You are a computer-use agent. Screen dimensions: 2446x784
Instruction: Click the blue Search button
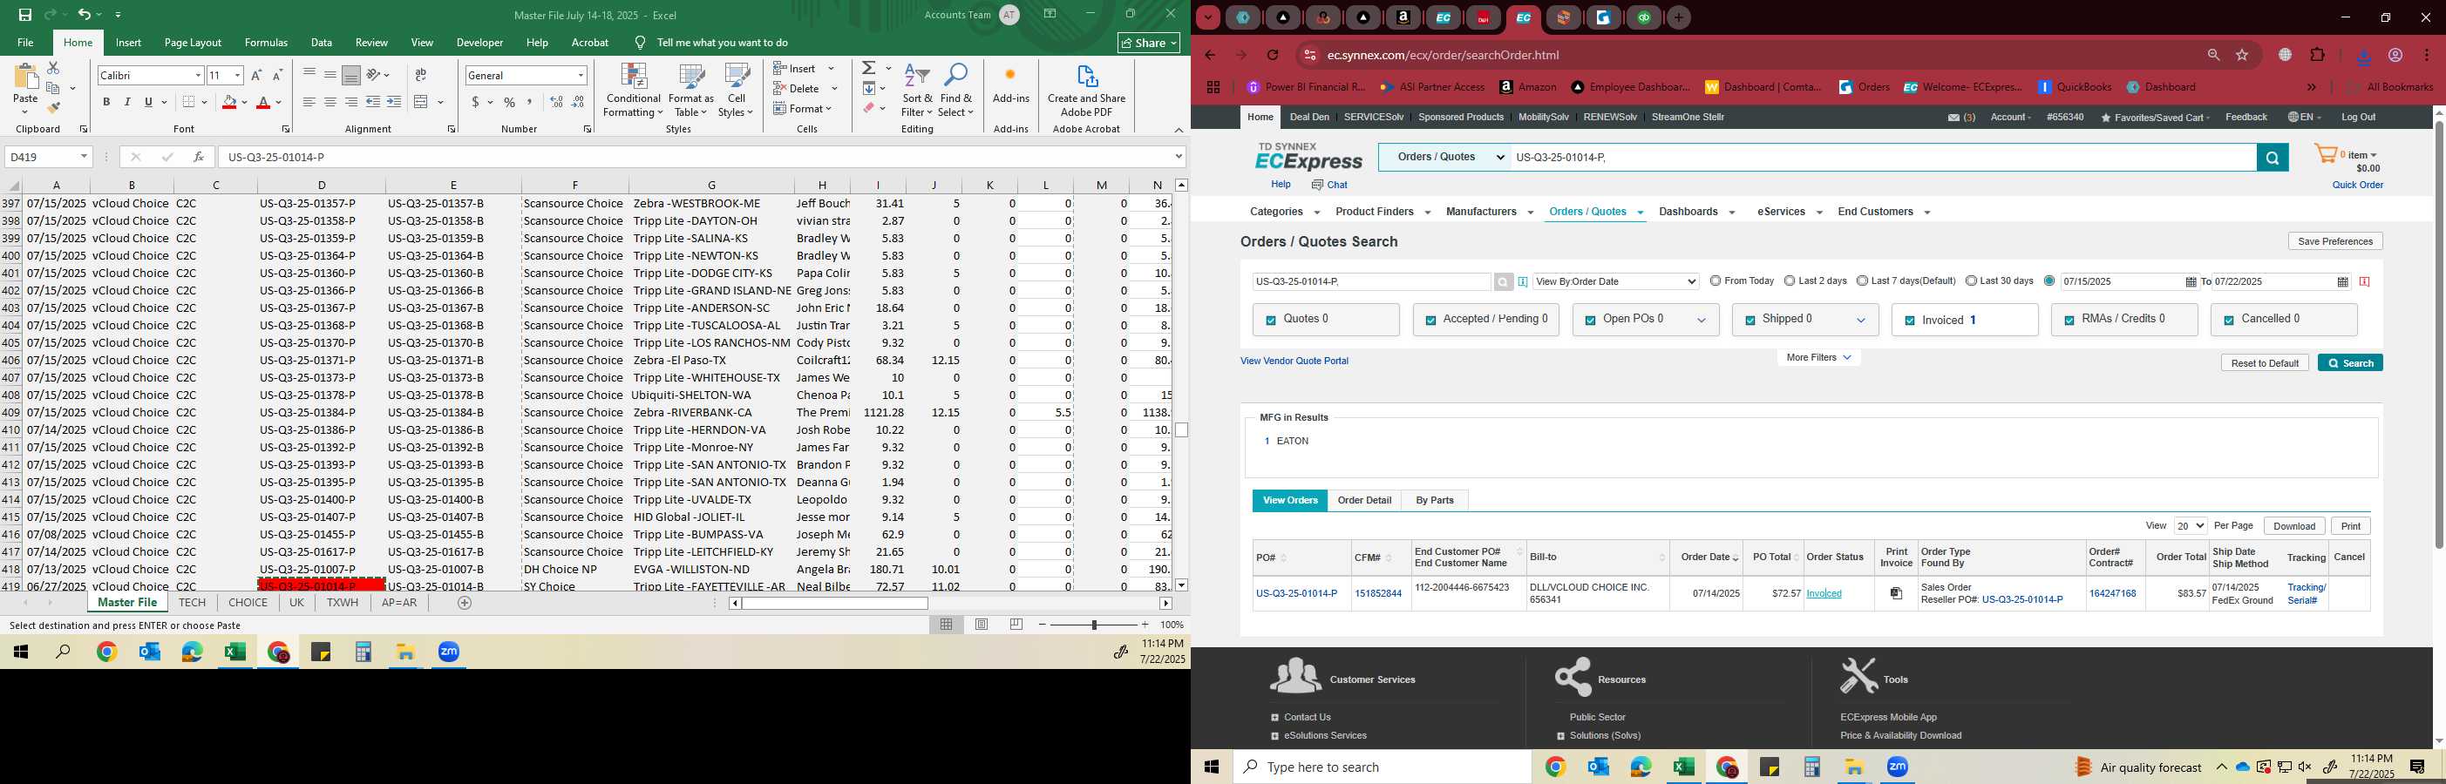[x=2350, y=363]
